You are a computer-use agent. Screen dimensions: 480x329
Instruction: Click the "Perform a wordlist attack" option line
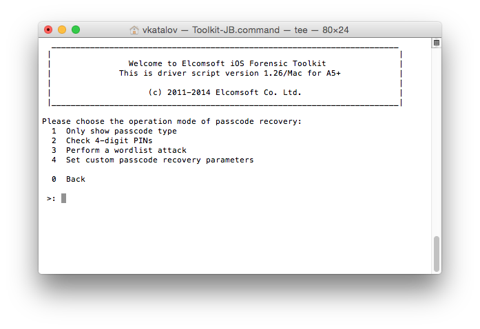pos(126,150)
